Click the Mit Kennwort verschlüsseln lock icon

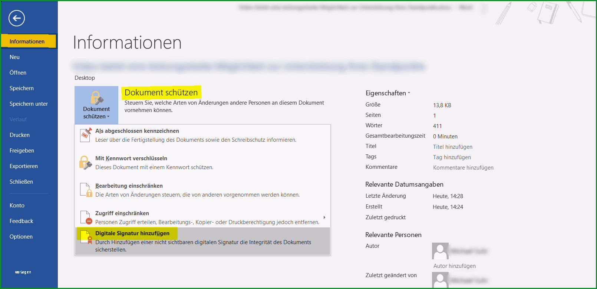point(86,162)
